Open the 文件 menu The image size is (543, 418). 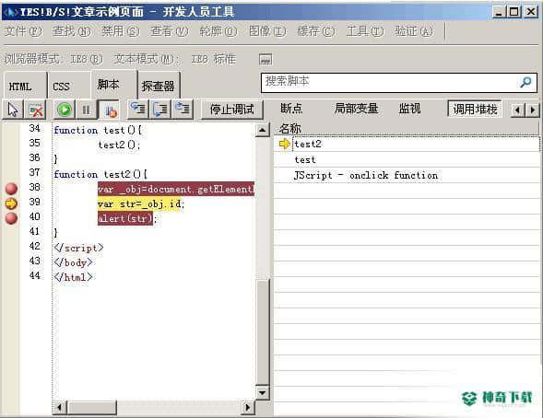[23, 31]
